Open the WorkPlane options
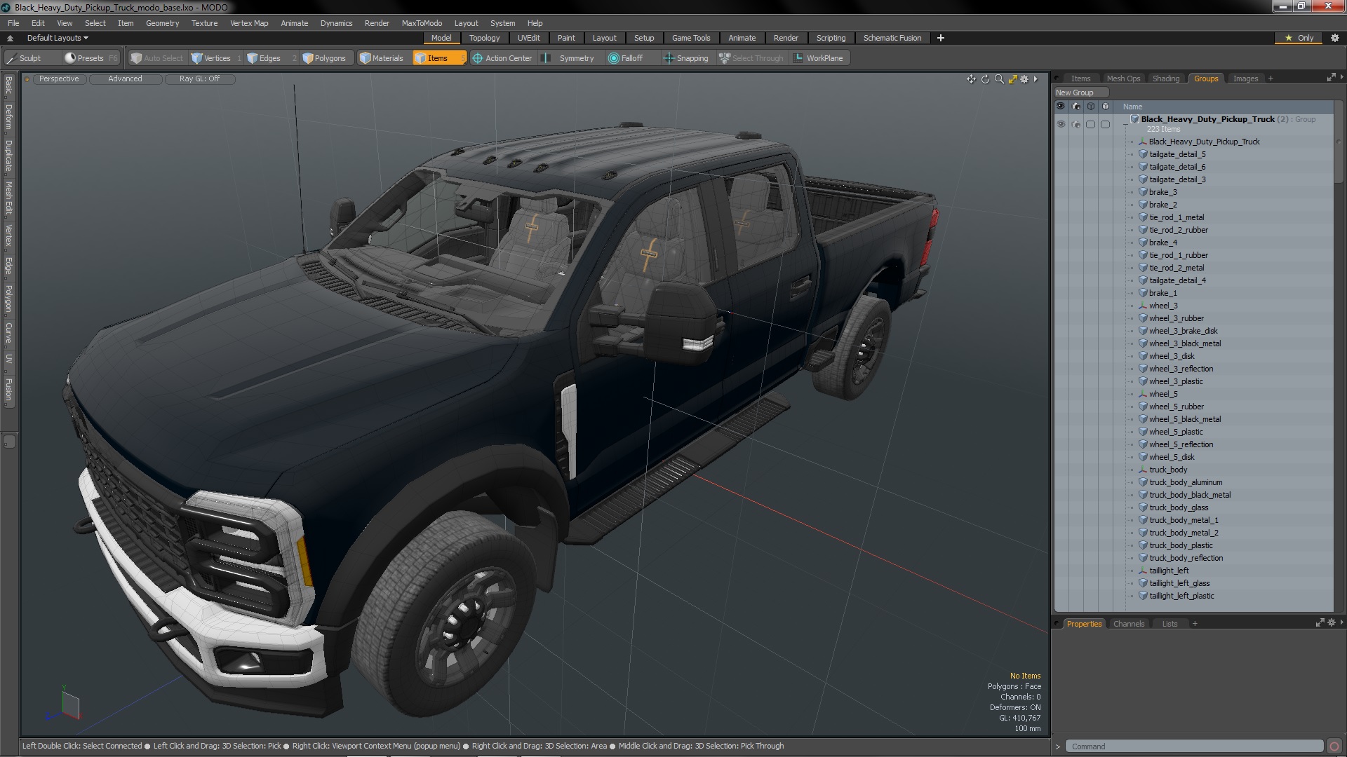Viewport: 1347px width, 757px height. (818, 58)
